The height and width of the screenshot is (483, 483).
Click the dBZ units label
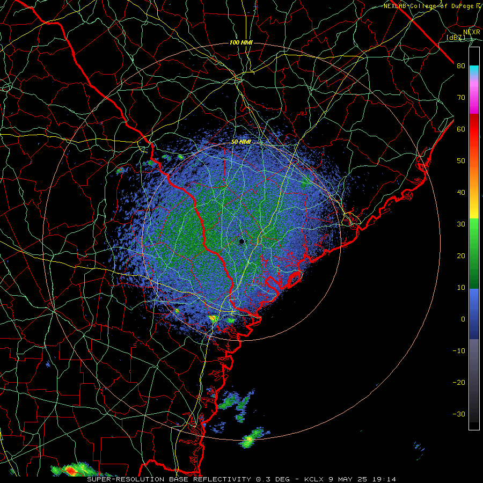pos(456,38)
